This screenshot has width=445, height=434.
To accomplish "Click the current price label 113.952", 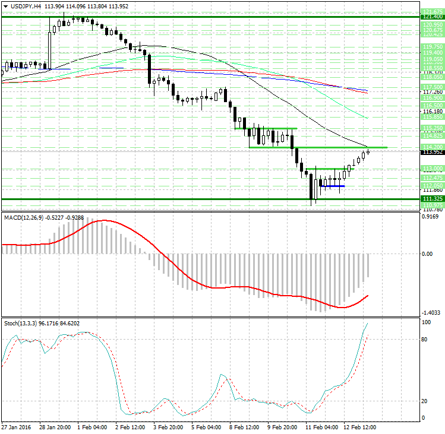I will pos(433,152).
